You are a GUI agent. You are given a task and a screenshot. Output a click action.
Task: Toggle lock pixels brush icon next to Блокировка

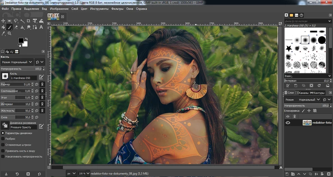(x=303, y=111)
